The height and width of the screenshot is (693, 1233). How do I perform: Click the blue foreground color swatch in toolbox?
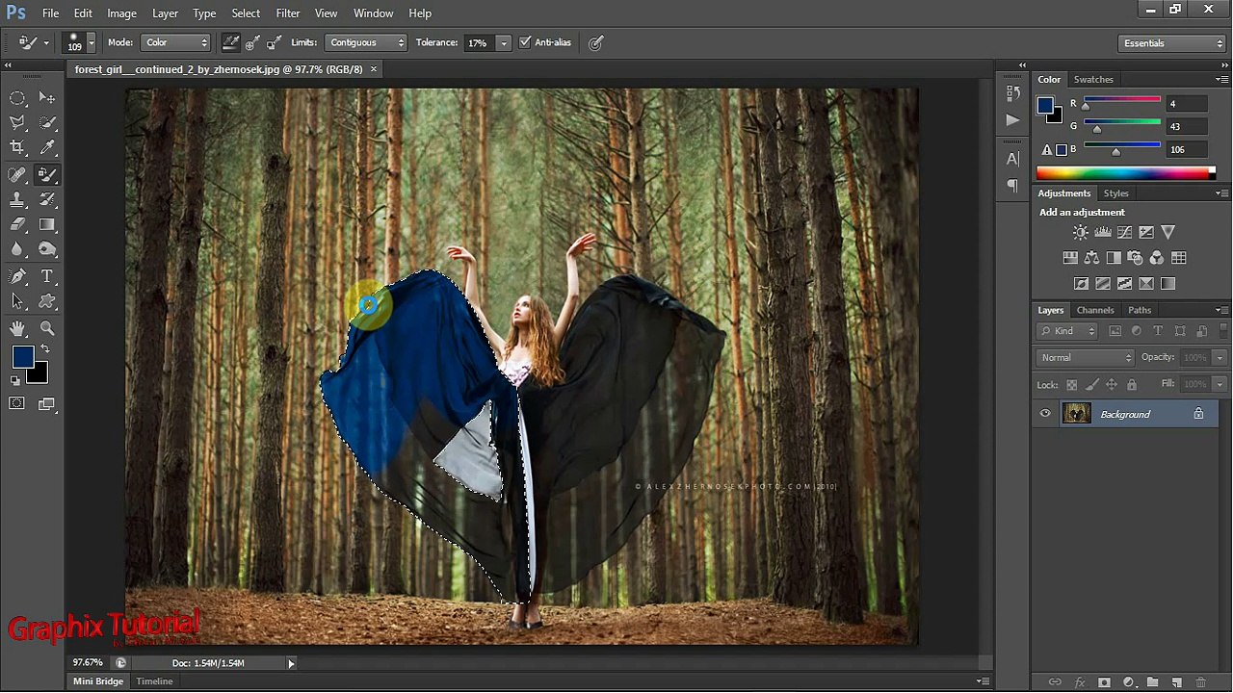(x=23, y=357)
